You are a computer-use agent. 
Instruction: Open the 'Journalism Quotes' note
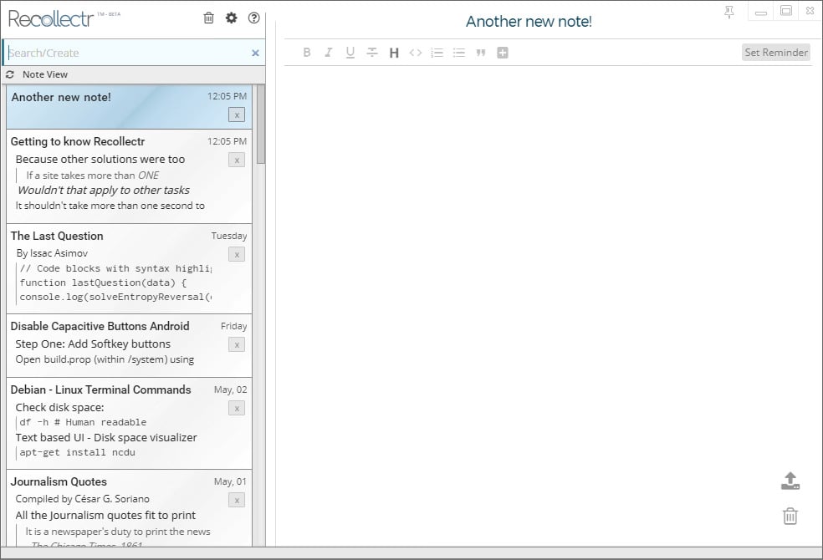pyautogui.click(x=129, y=508)
